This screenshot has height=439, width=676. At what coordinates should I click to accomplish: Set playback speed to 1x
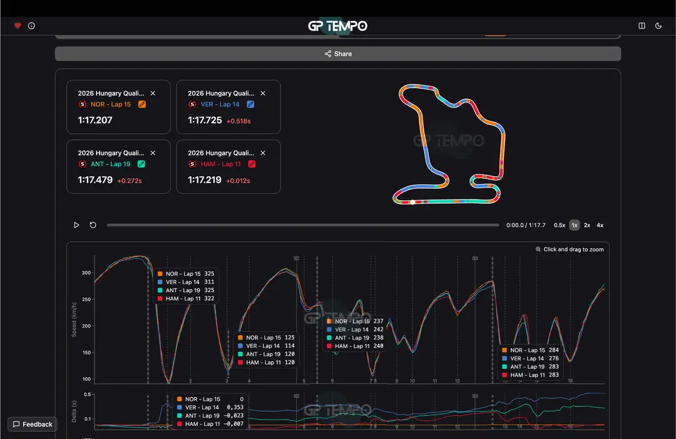pyautogui.click(x=574, y=225)
